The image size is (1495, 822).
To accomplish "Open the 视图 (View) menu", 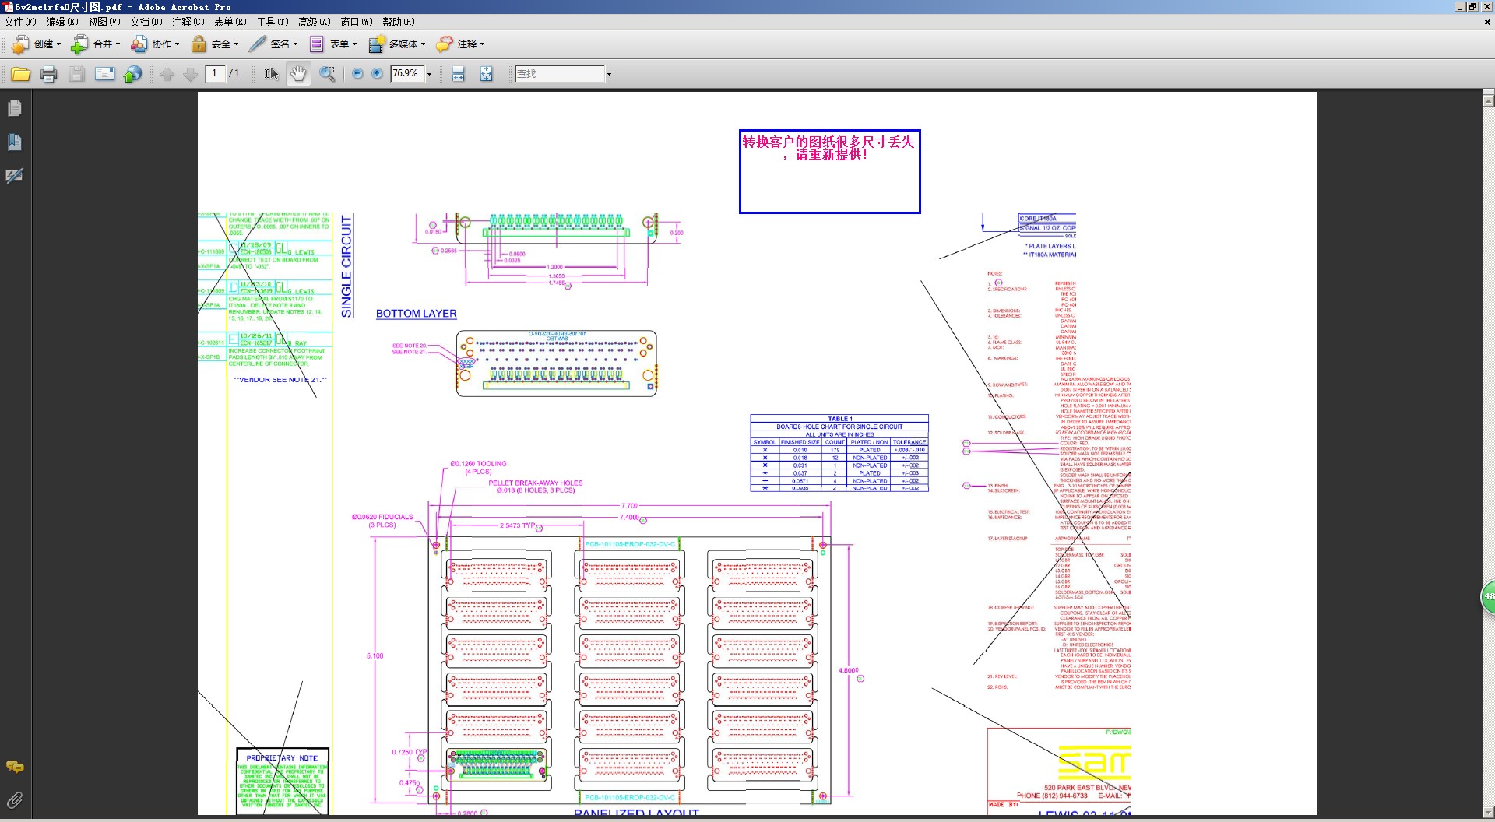I will click(x=104, y=22).
